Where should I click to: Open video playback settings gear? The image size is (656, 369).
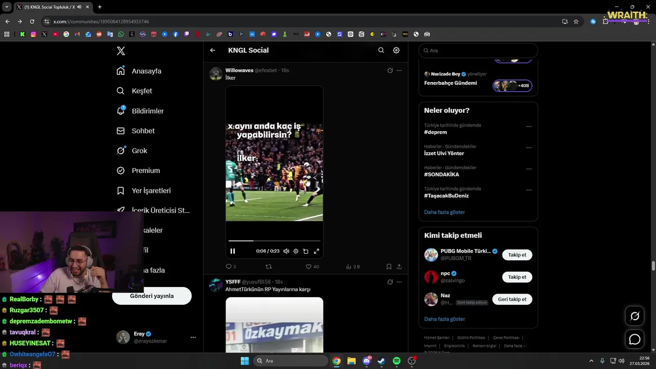pos(296,251)
